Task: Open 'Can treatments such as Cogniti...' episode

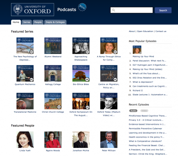Action: [150, 86]
